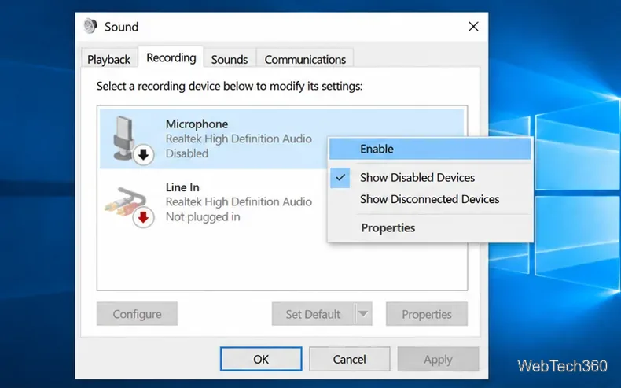
Task: Select the Line In cable icon
Action: [125, 201]
